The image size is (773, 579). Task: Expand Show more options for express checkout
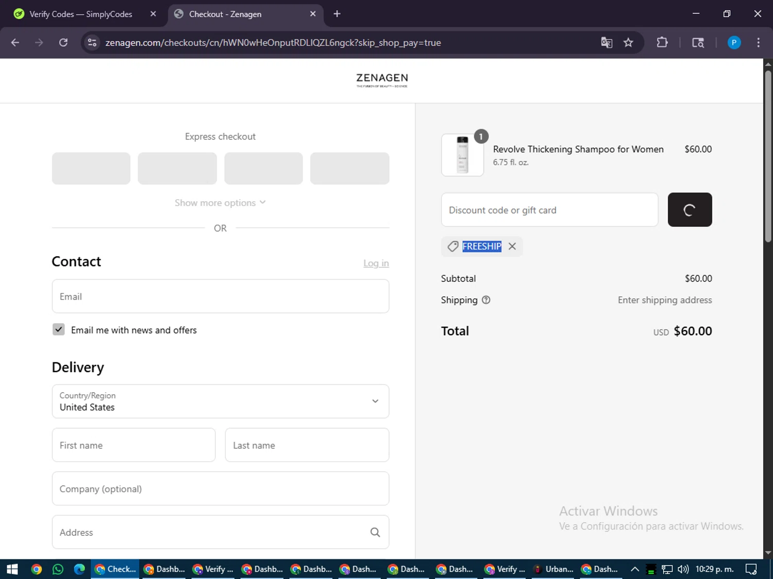(x=220, y=203)
